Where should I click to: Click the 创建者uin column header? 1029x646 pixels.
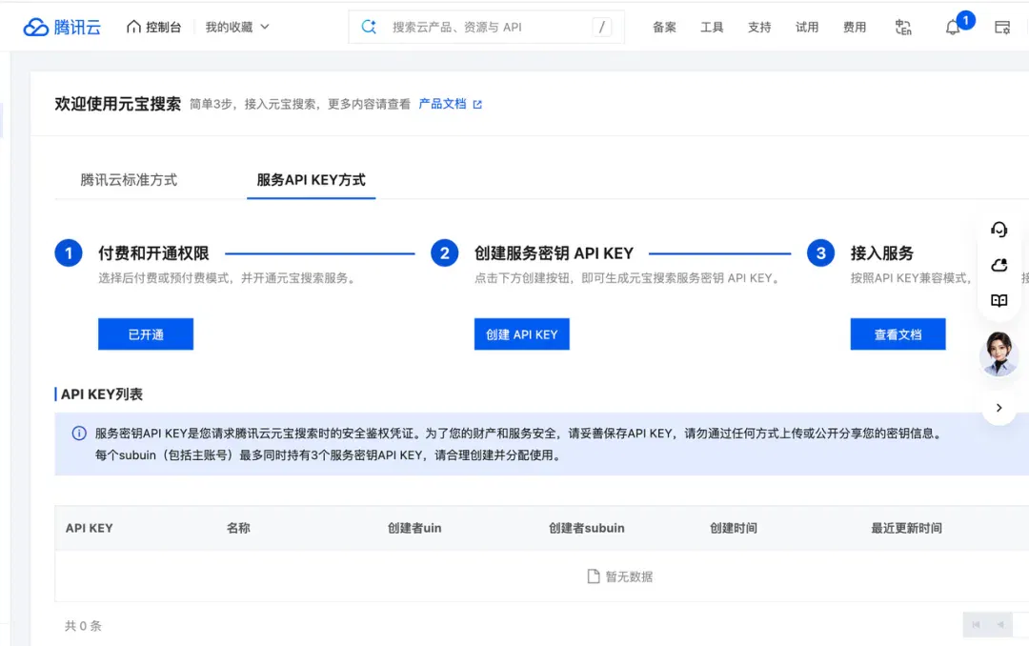click(x=414, y=528)
